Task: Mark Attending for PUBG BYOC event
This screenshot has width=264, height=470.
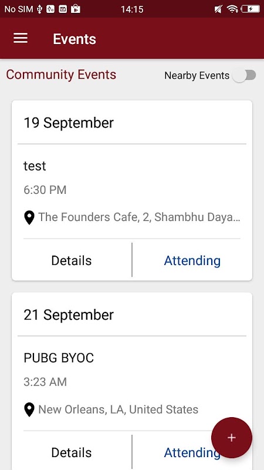Action: coord(192,452)
